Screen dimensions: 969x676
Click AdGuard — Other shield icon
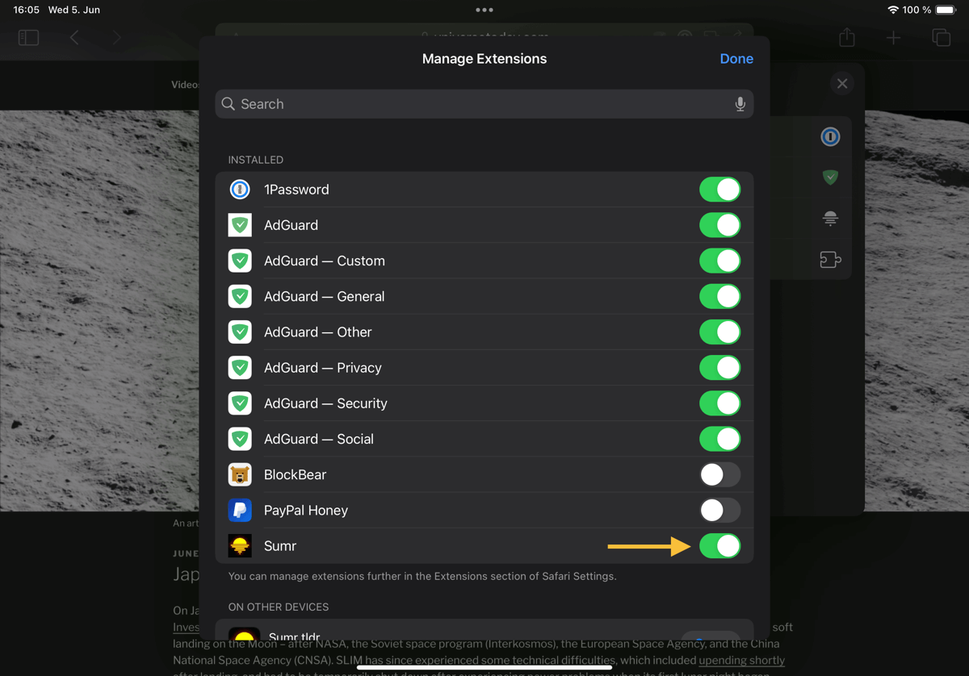point(240,332)
